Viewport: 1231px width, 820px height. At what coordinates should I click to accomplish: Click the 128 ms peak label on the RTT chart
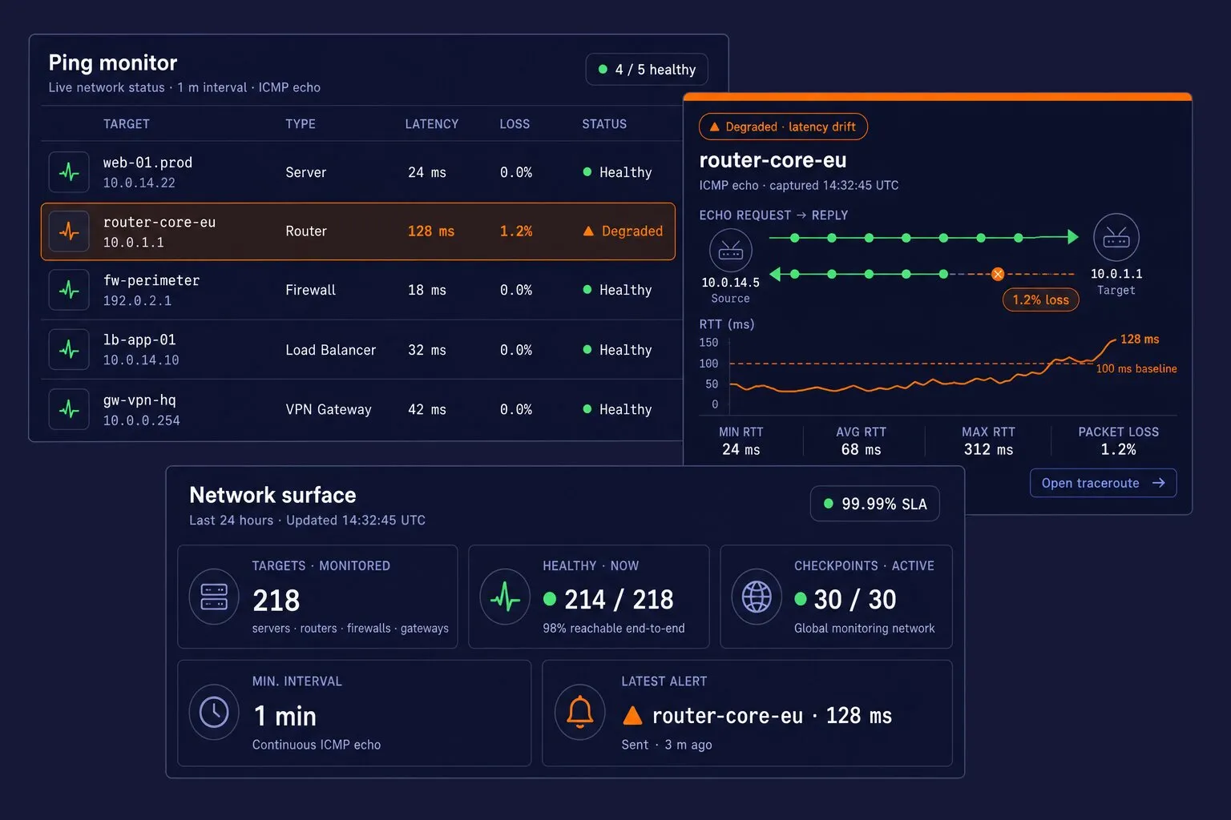pyautogui.click(x=1140, y=339)
